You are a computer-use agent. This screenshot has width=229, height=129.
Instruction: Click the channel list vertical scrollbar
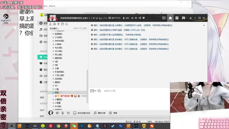[88, 86]
